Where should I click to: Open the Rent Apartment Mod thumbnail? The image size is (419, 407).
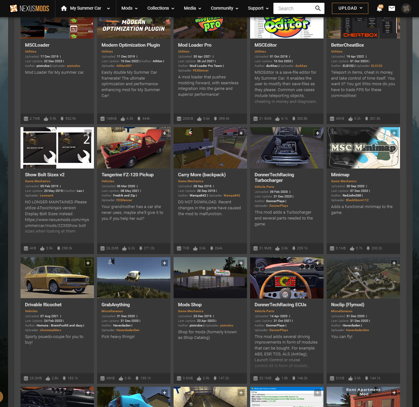pos(363,397)
